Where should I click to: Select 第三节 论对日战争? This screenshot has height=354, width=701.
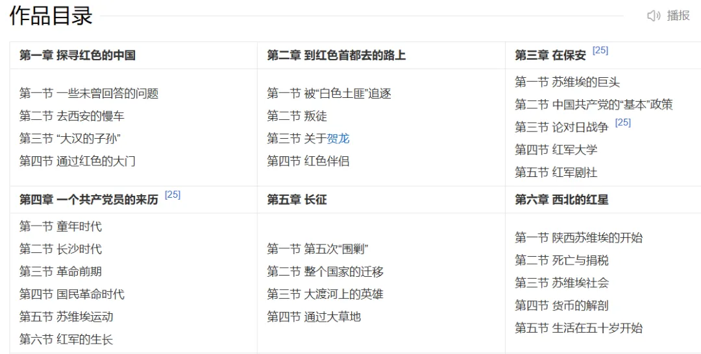click(x=561, y=127)
